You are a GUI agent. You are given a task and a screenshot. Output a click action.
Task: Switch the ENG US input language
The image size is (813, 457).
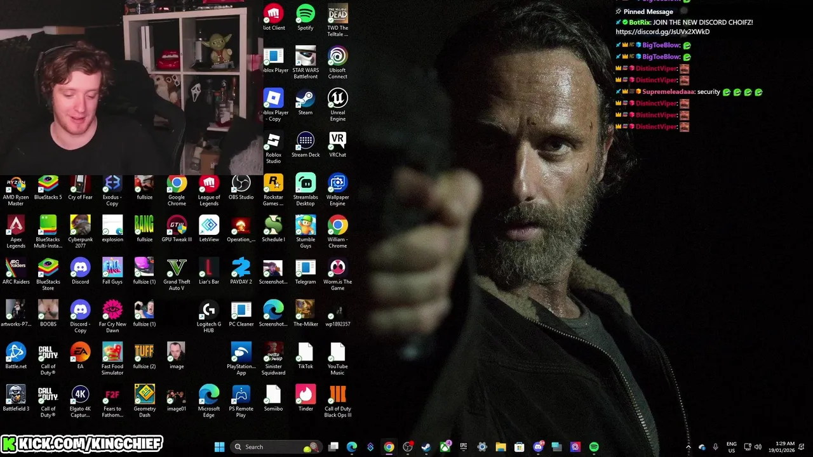(x=732, y=447)
